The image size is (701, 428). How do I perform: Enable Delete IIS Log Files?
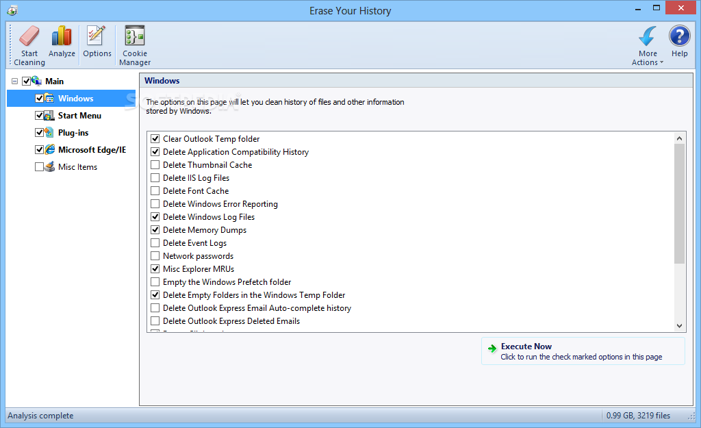(x=155, y=177)
